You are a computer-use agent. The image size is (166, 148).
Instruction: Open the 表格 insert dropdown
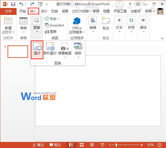click(x=23, y=25)
